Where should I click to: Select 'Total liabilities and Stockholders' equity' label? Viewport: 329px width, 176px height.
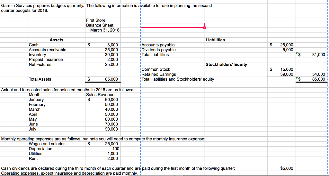178,79
